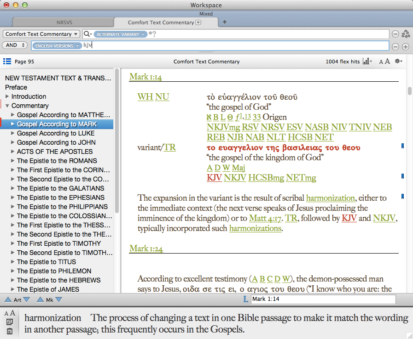Image resolution: width=413 pixels, height=339 pixels.
Task: Click the HCSBmg link
Action: click(x=266, y=178)
